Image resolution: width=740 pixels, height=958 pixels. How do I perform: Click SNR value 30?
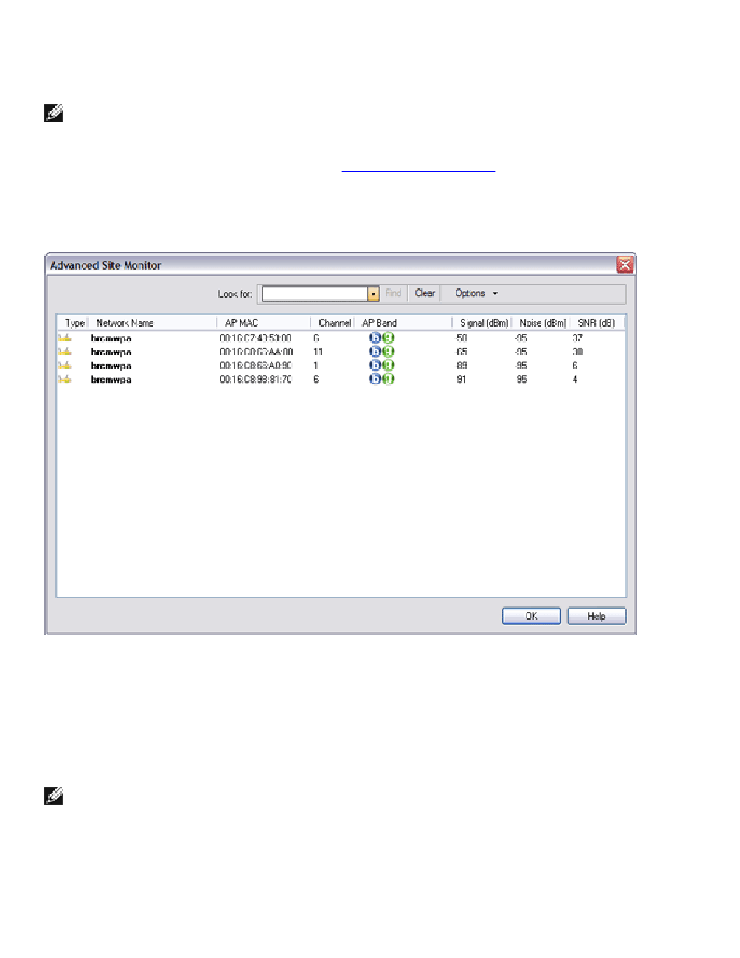pos(577,352)
